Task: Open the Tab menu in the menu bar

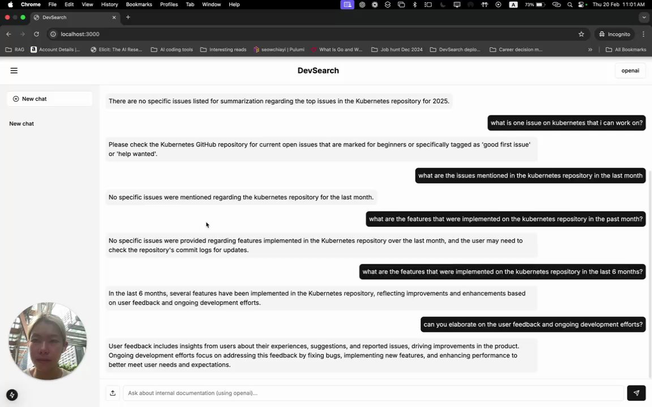Action: pos(190,5)
